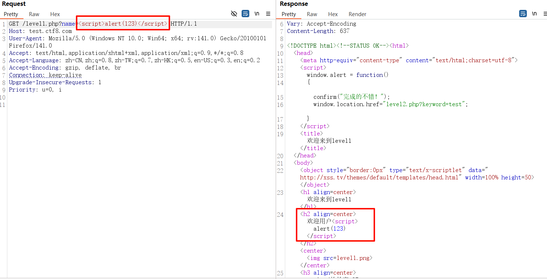Click the meta http-equiv content-type line
The image size is (547, 279).
click(409, 60)
